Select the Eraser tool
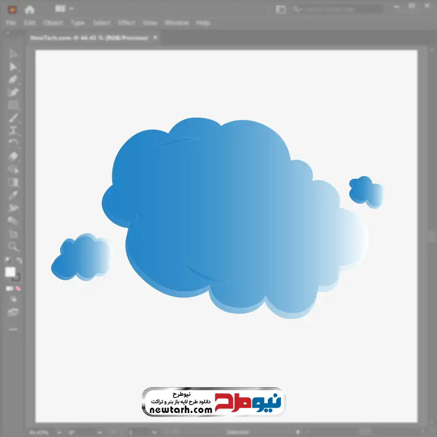Image resolution: width=437 pixels, height=437 pixels. [x=13, y=156]
